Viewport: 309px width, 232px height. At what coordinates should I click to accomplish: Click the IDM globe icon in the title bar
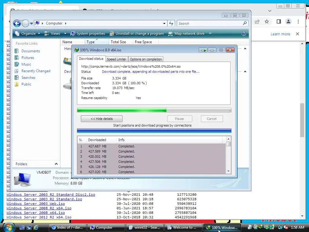[x=76, y=50]
